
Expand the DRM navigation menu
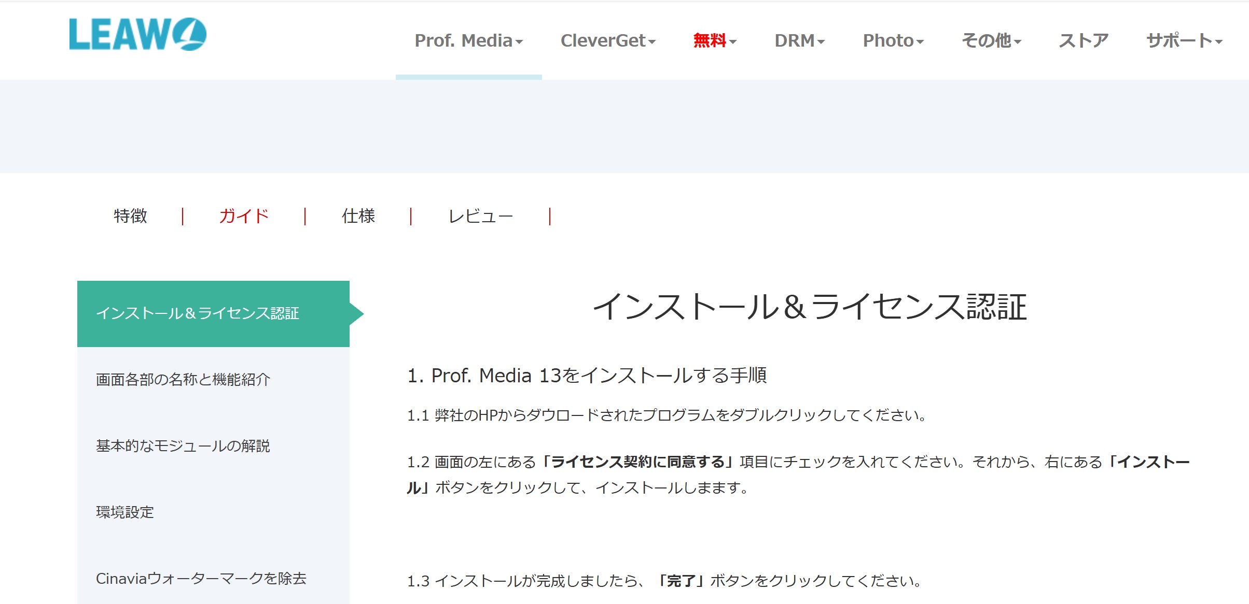coord(799,40)
